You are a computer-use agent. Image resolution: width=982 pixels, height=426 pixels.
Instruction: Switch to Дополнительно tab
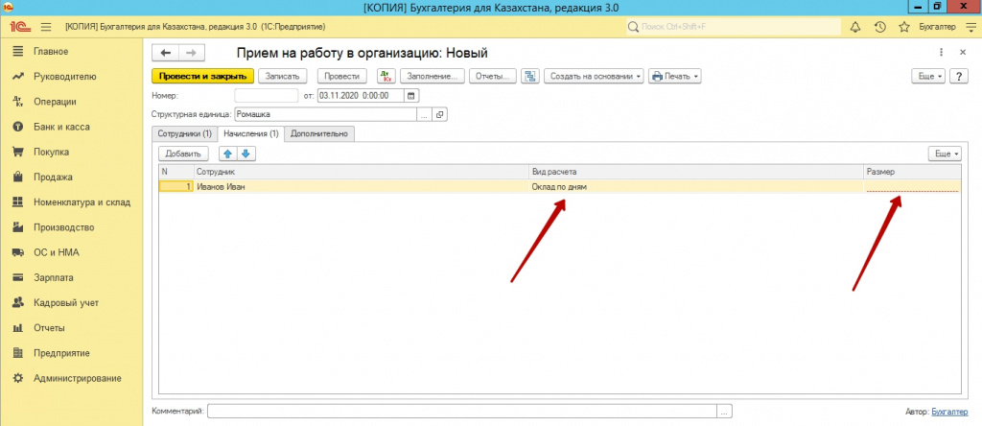pyautogui.click(x=319, y=134)
